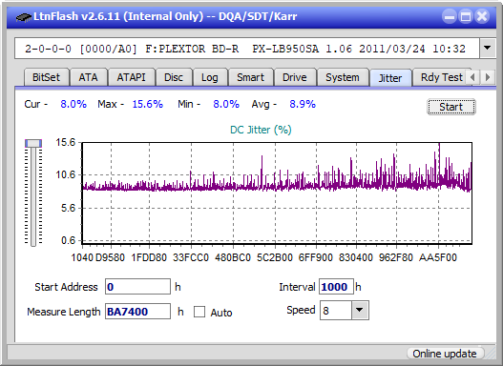This screenshot has width=503, height=366.
Task: Click the x-axis label AA5F00
Action: pyautogui.click(x=437, y=257)
